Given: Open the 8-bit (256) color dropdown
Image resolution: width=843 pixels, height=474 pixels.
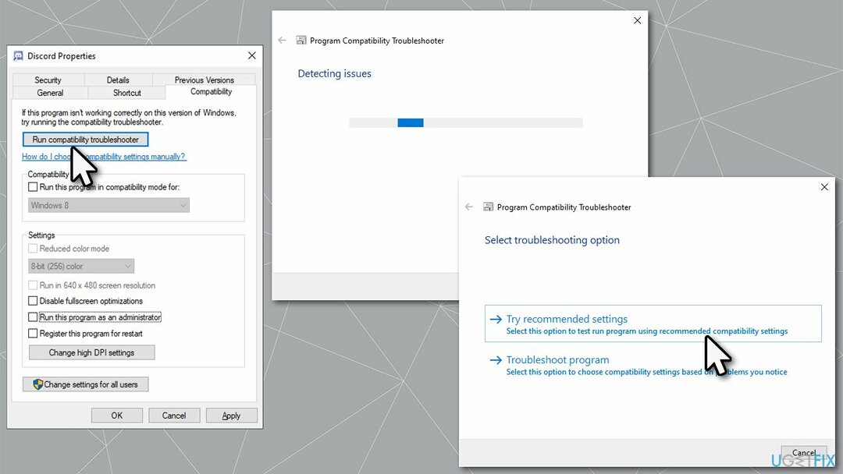Looking at the screenshot, I should (81, 267).
